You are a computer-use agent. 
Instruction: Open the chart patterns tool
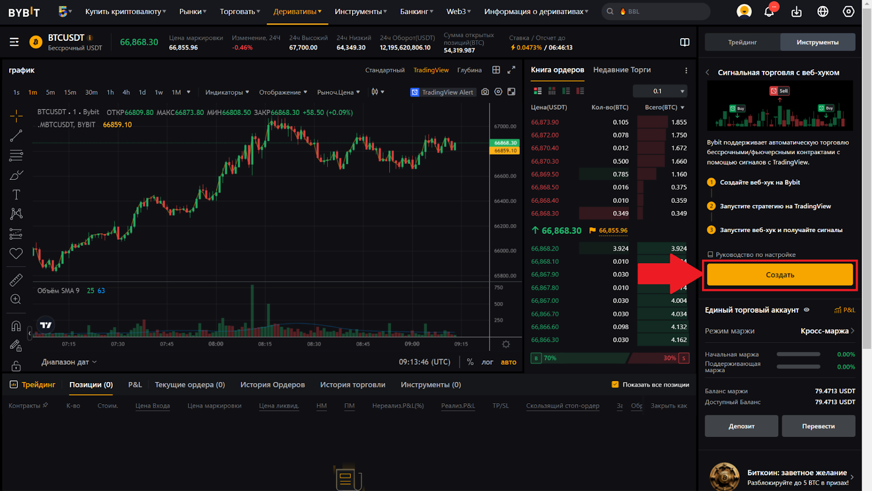click(x=16, y=214)
